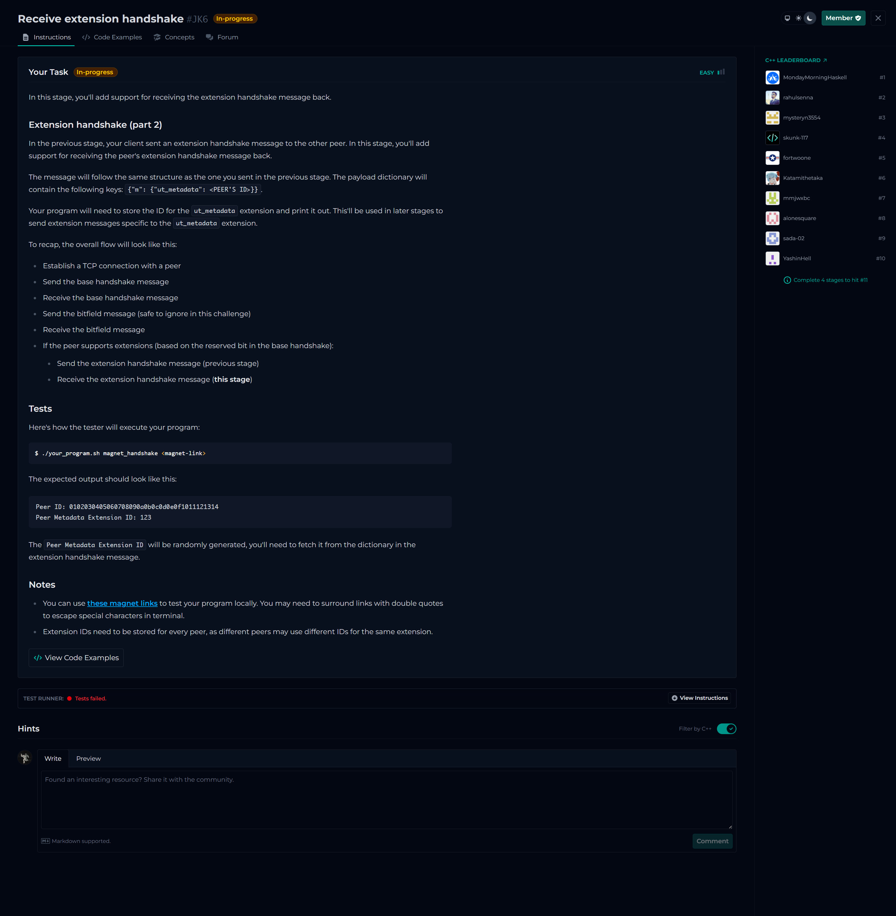This screenshot has width=896, height=916.
Task: Expand View Instructions in test runner
Action: (700, 698)
